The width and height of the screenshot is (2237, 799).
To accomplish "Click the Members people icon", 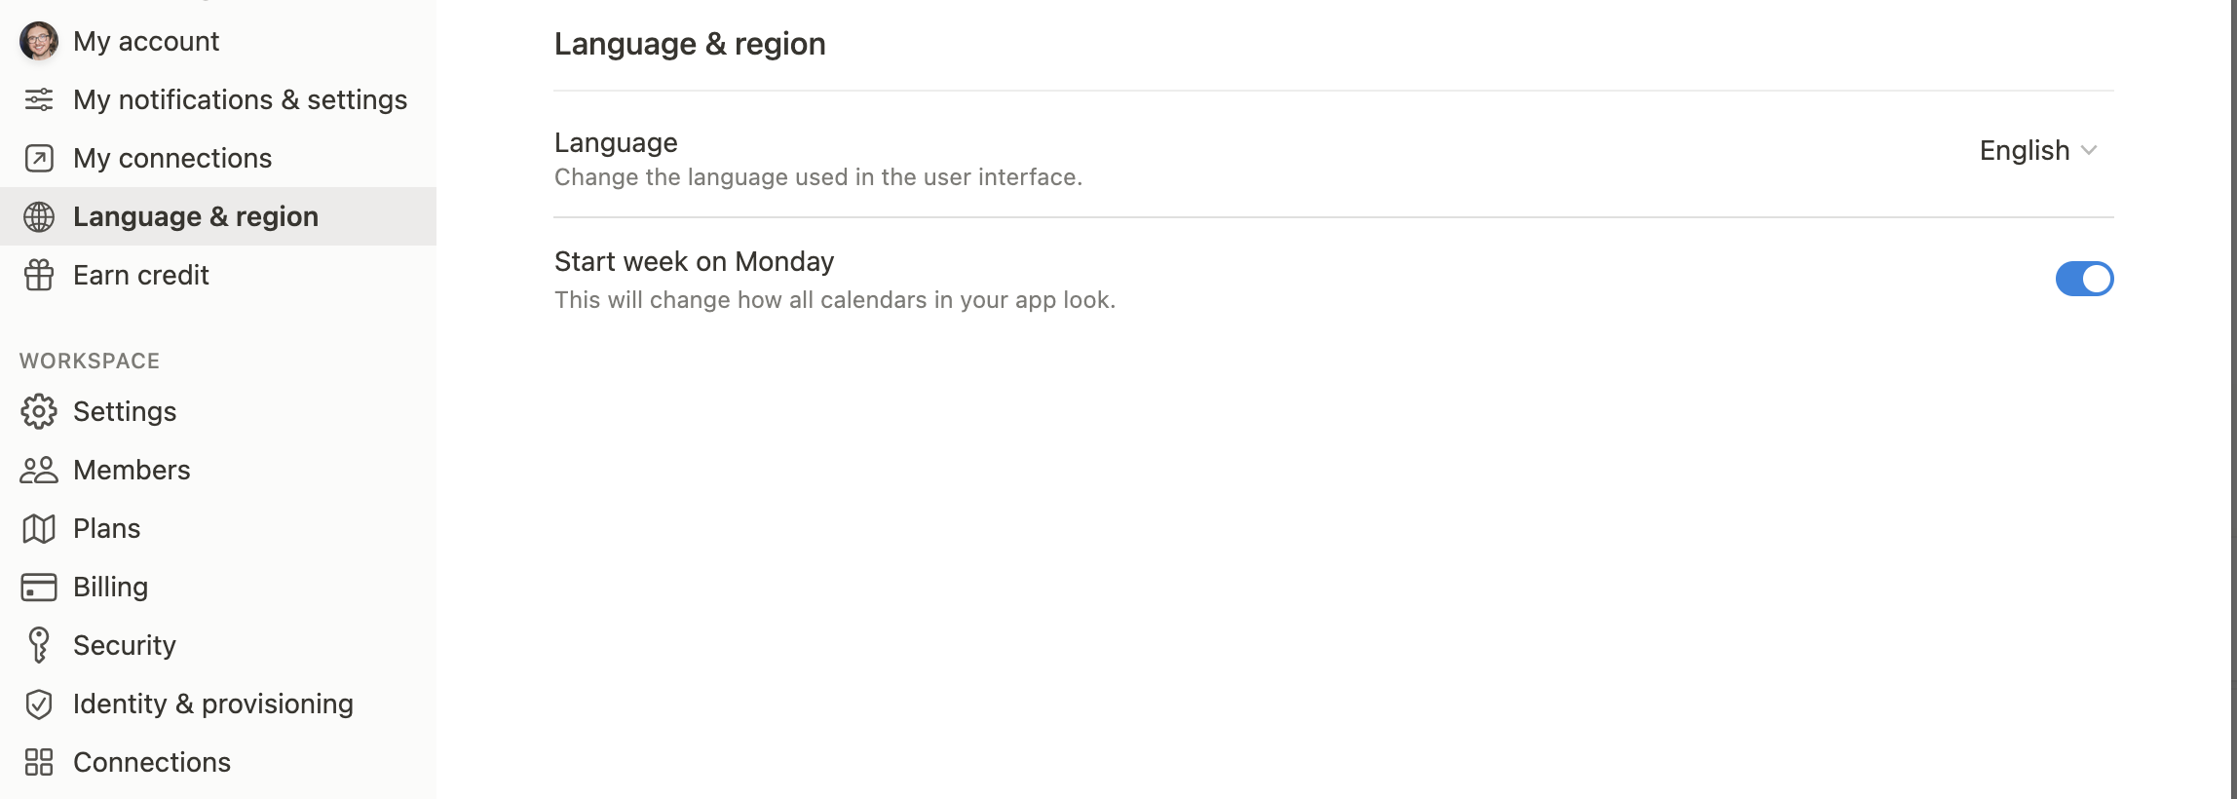I will point(39,470).
